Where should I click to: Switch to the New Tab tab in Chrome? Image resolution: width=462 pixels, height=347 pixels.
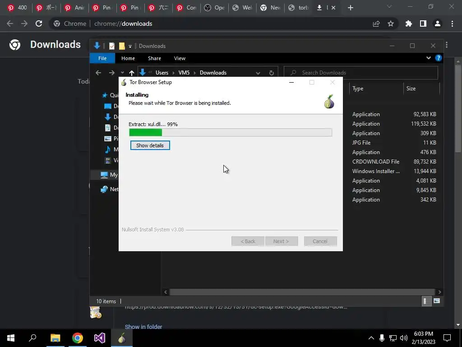[271, 8]
